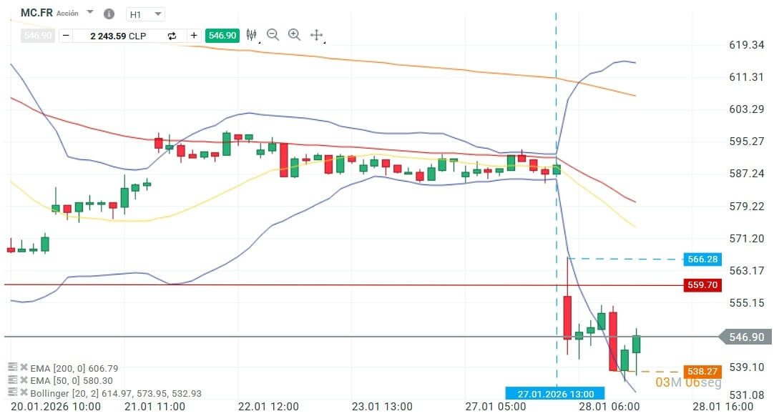
Task: Expand the MC.FR symbol dropdown arrow
Action: (89, 13)
